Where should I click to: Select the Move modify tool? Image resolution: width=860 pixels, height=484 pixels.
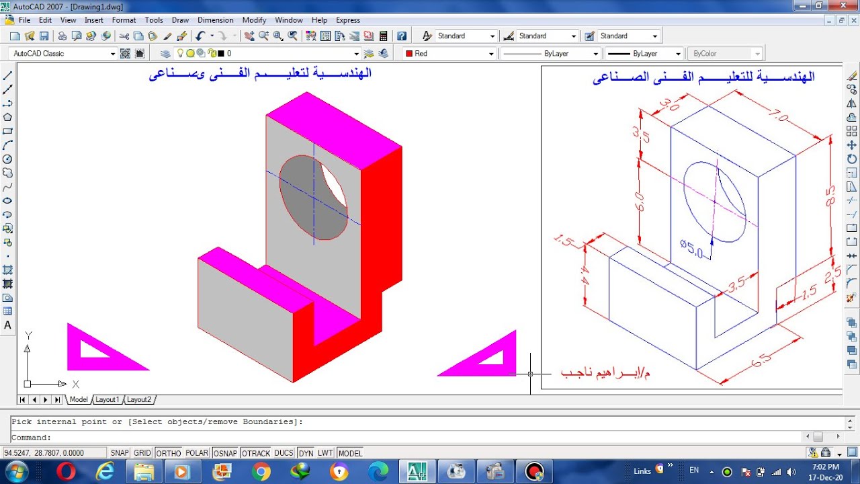852,145
